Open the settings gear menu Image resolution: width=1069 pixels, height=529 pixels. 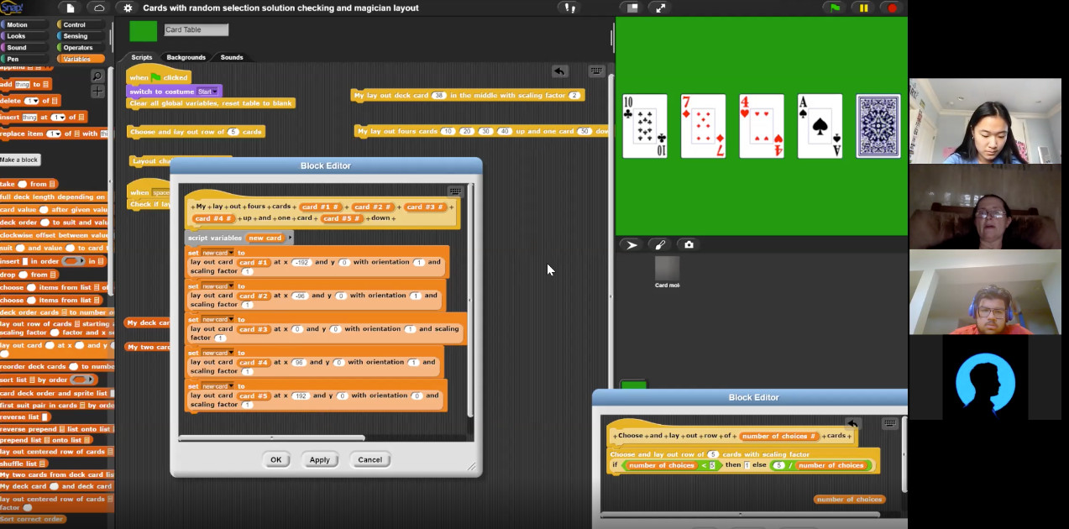tap(128, 8)
